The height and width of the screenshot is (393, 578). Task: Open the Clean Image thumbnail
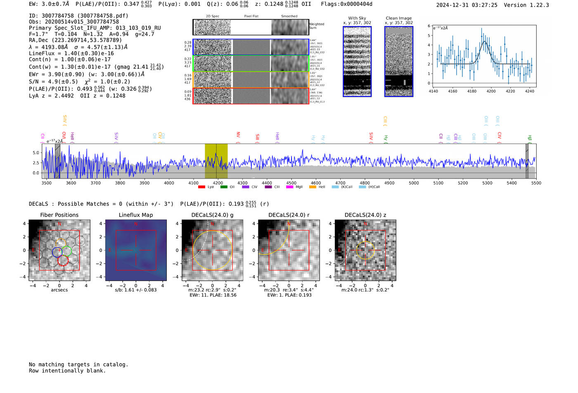399,61
